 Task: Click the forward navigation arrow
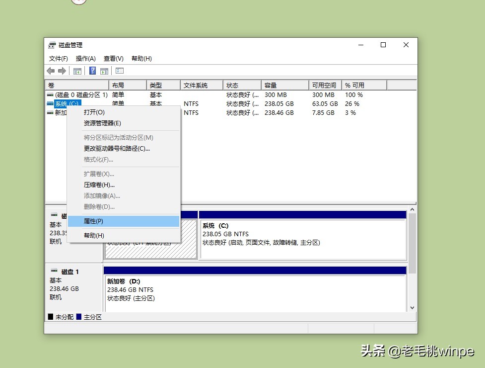pyautogui.click(x=61, y=71)
